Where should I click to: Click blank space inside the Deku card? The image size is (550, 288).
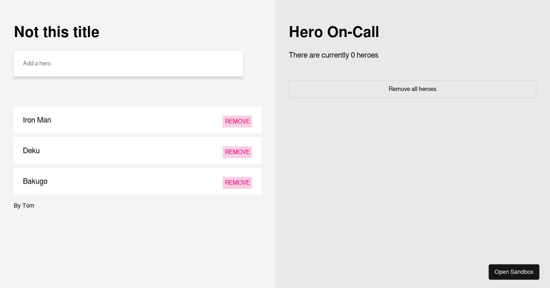pyautogui.click(x=137, y=151)
